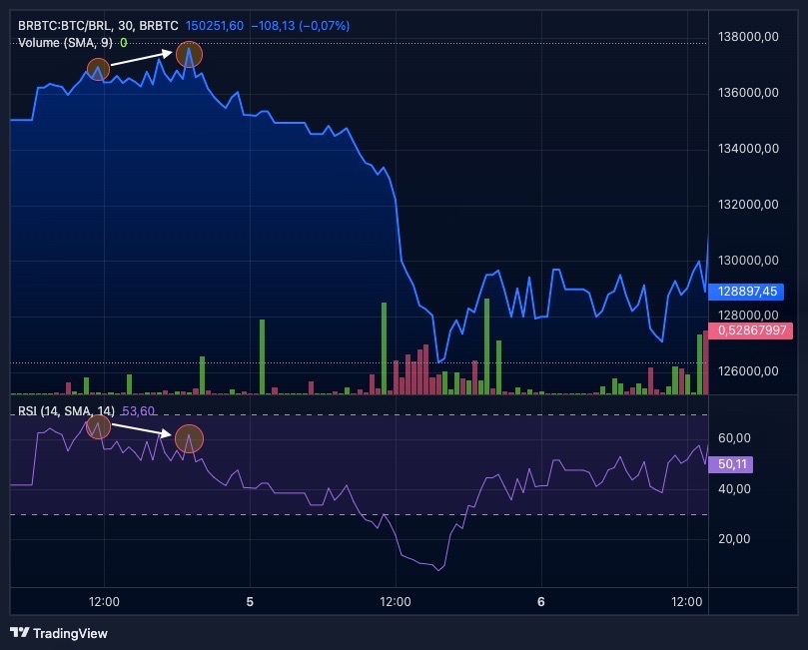
Task: Click the RSI 40,00 axis label
Action: [x=734, y=489]
